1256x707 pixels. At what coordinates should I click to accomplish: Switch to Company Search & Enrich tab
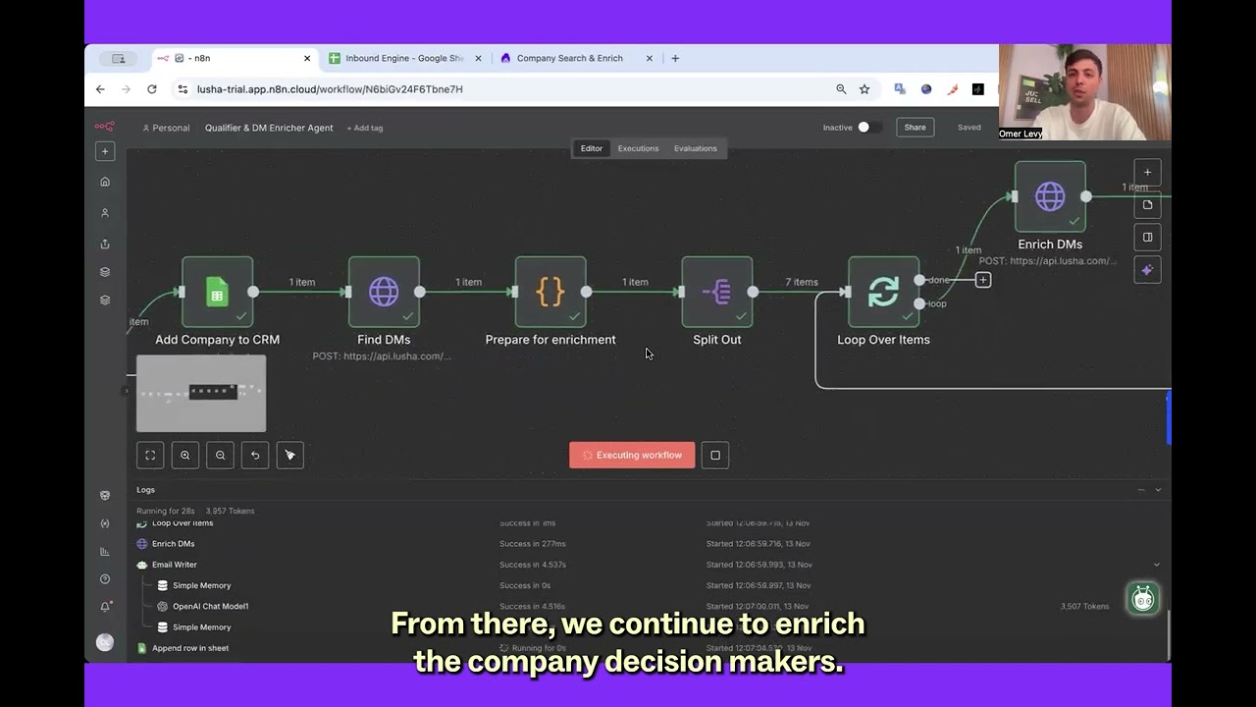pos(576,58)
